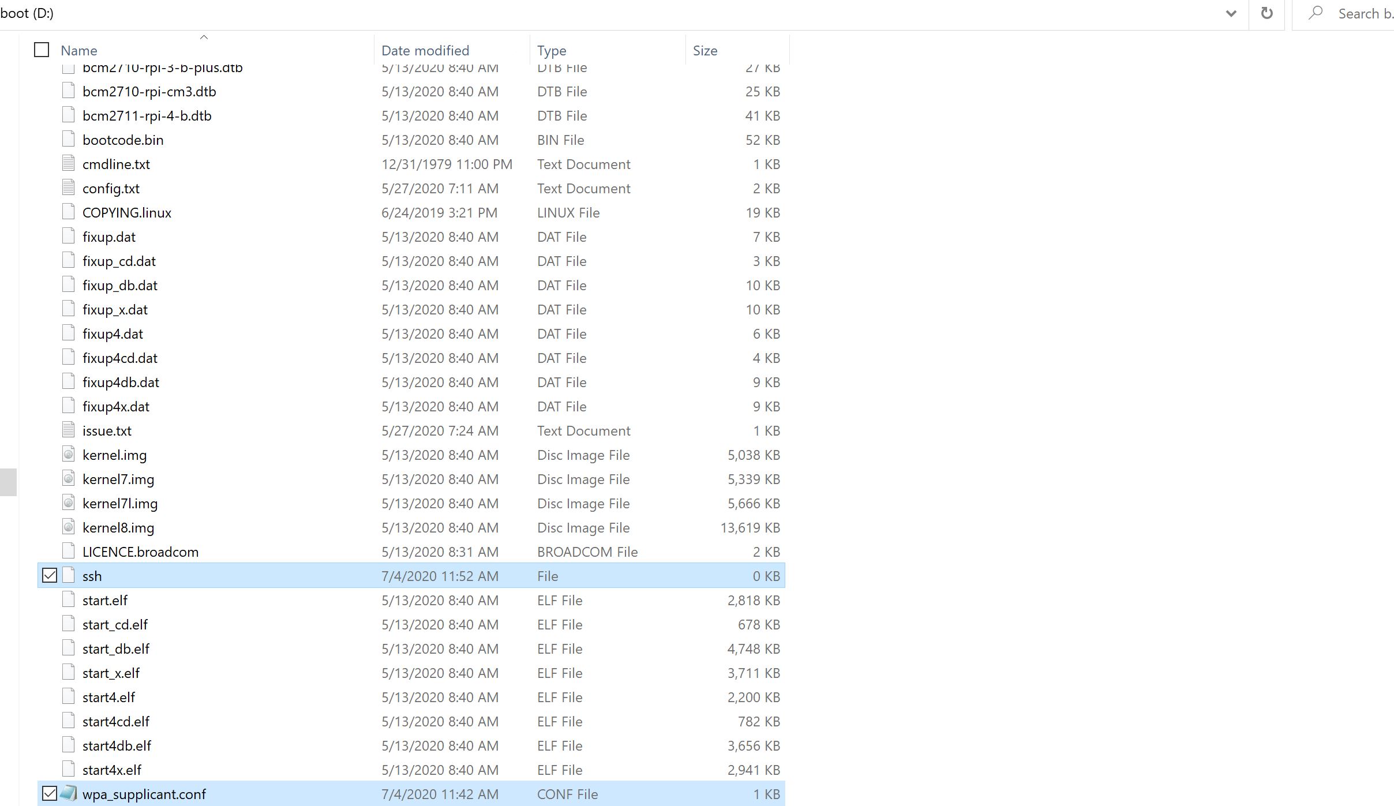Click the notepad-style icon of wpa_supplicant.conf

point(68,793)
